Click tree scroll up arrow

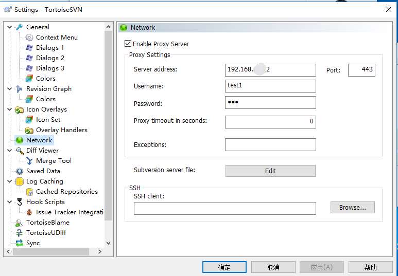[x=109, y=27]
